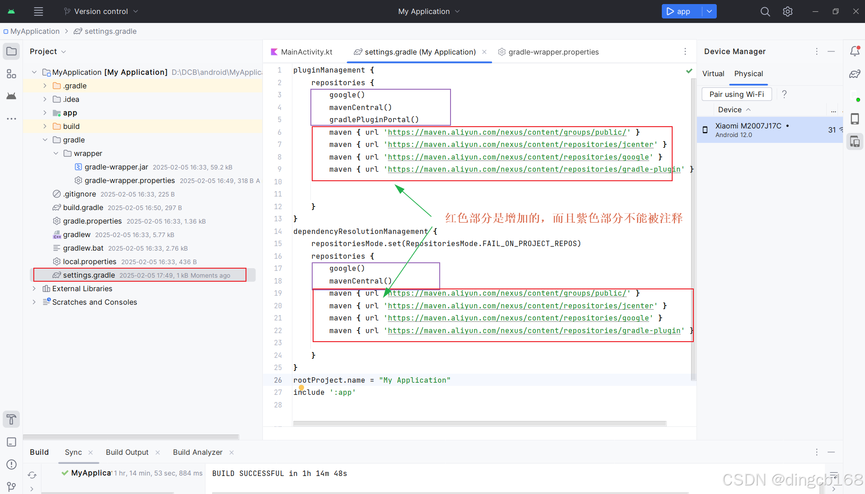This screenshot has width=865, height=494.
Task: Click Pair using Wi-Fi
Action: coord(736,94)
